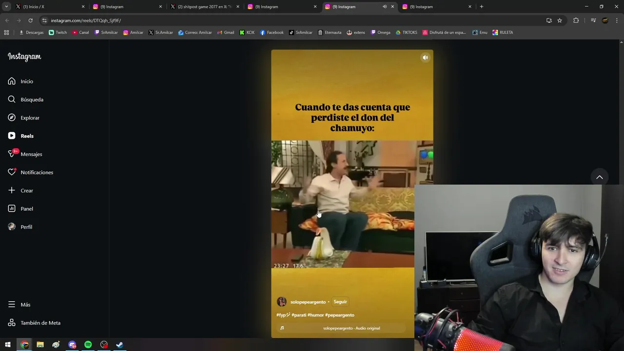This screenshot has width=624, height=351.
Task: Click Seguir next to solopepeargento
Action: tap(340, 302)
